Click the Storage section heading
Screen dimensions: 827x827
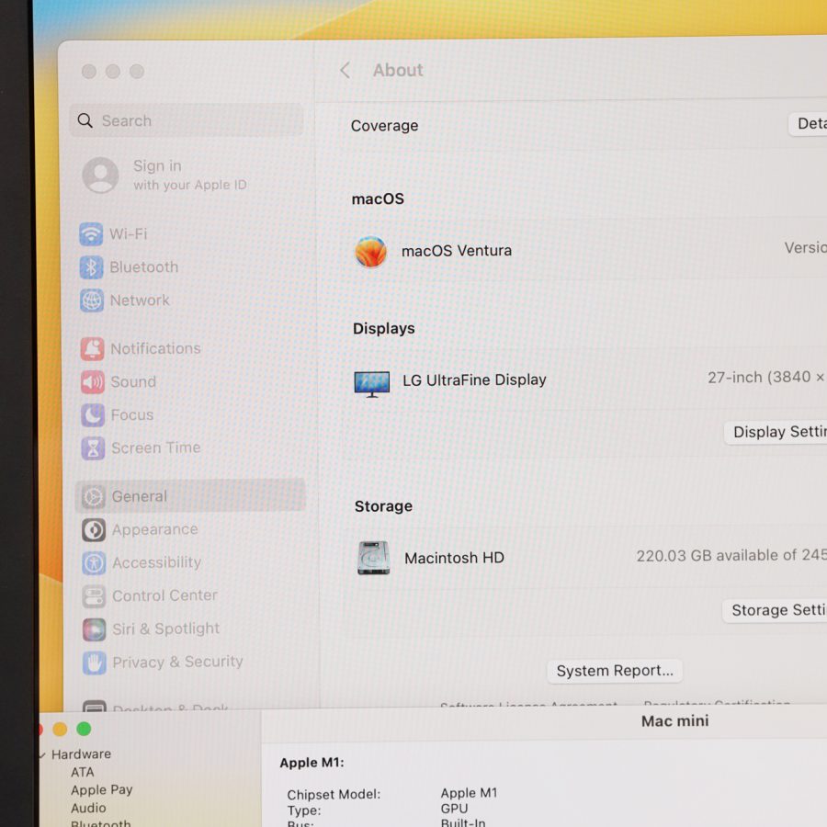pos(383,506)
